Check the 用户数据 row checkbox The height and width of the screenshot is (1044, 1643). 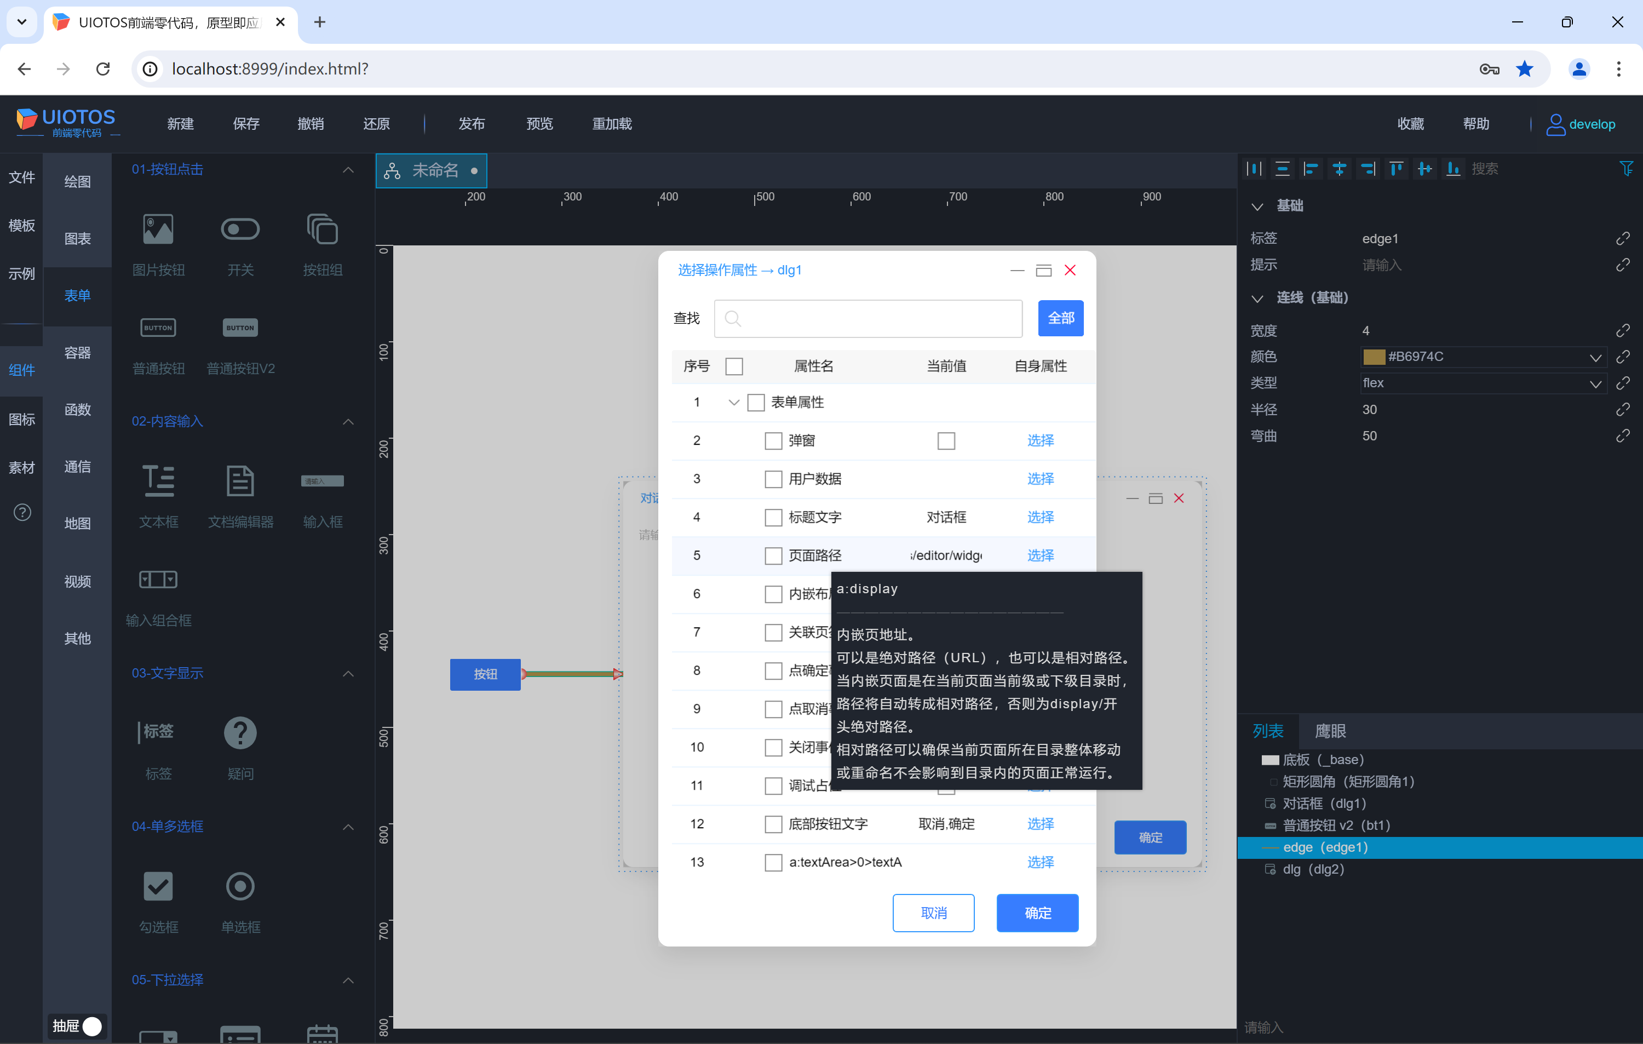[x=773, y=479]
